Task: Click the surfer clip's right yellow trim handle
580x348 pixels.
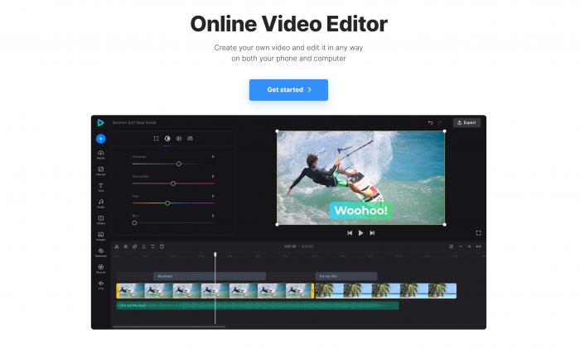Action: (x=313, y=291)
